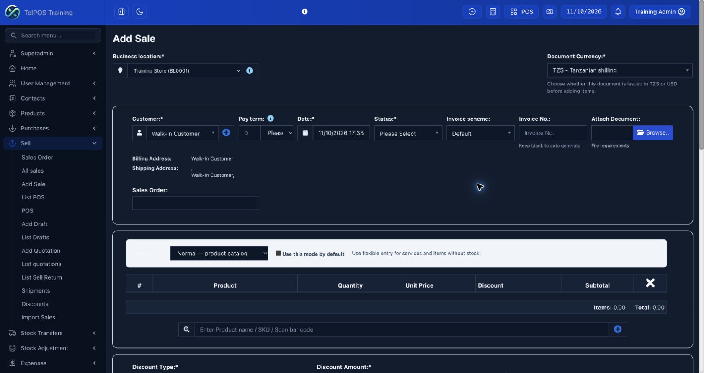Open the item entry mode dropdown
Screen dimensions: 704x373
tap(219, 254)
